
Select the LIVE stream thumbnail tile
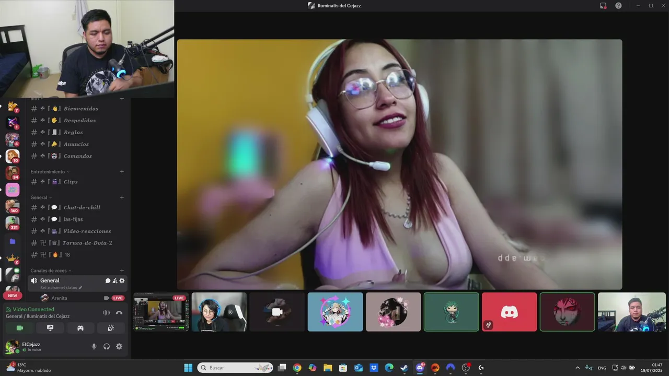(x=161, y=312)
